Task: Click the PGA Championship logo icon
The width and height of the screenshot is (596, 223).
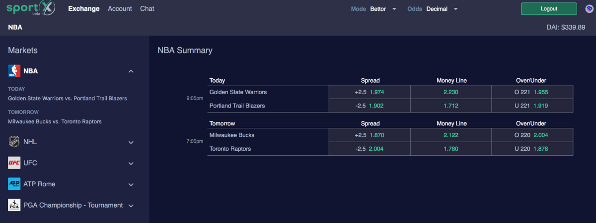Action: coord(14,205)
